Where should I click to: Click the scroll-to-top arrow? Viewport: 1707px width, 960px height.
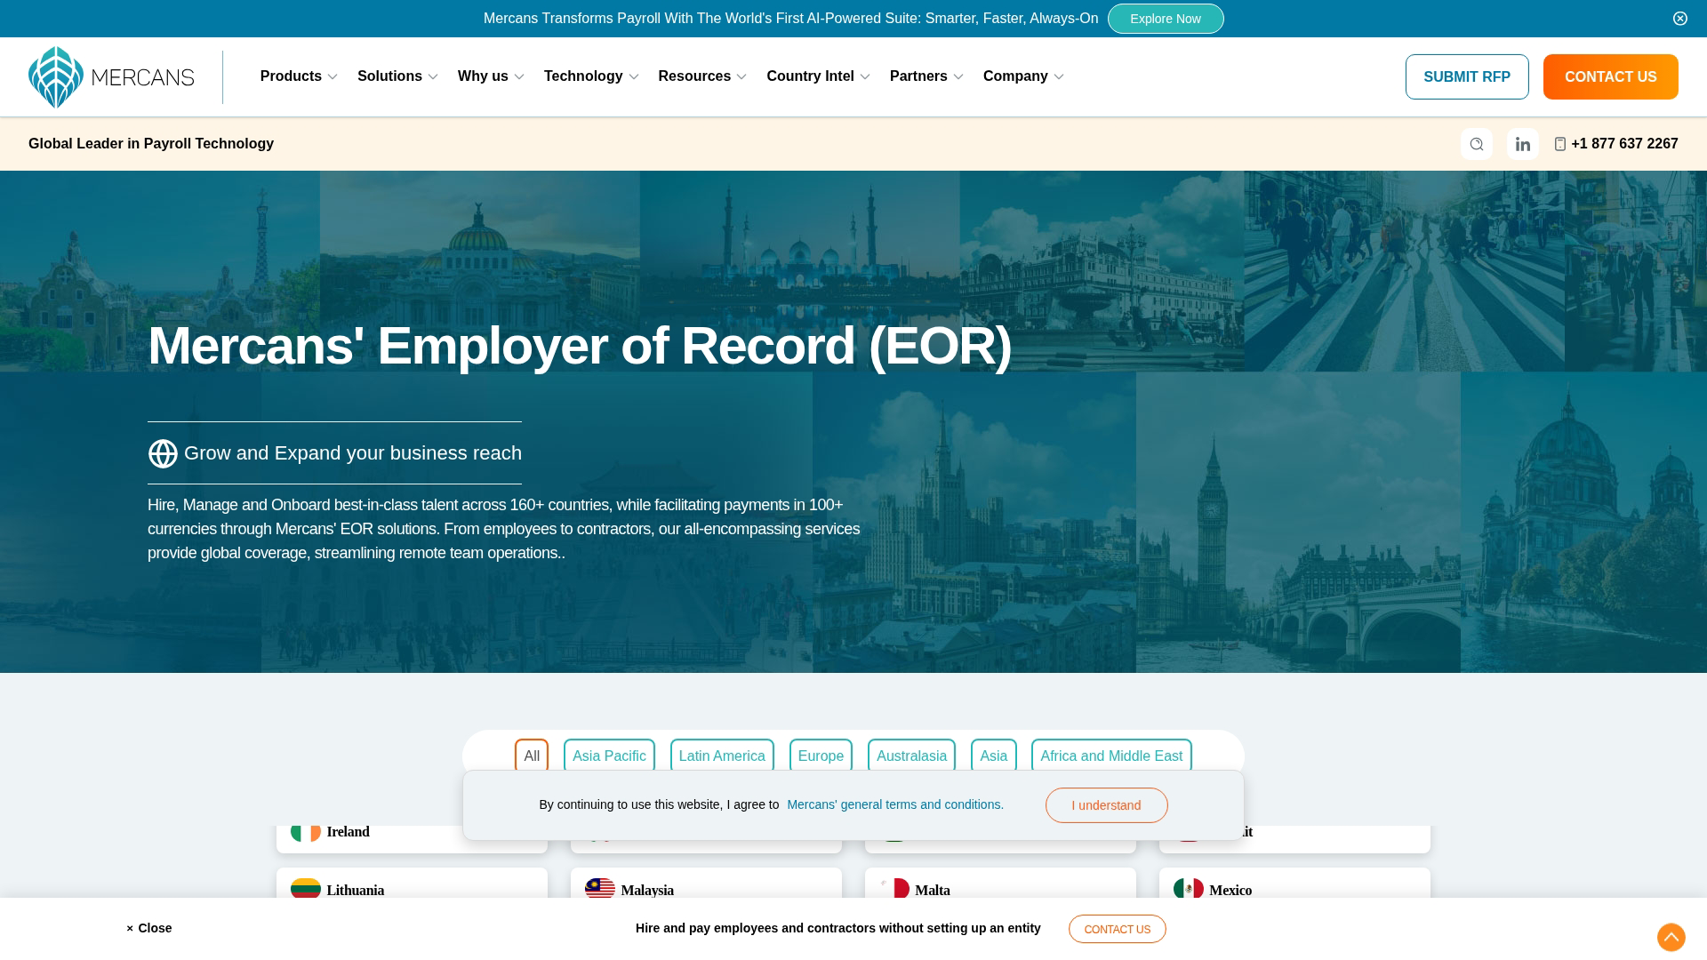point(1671,936)
